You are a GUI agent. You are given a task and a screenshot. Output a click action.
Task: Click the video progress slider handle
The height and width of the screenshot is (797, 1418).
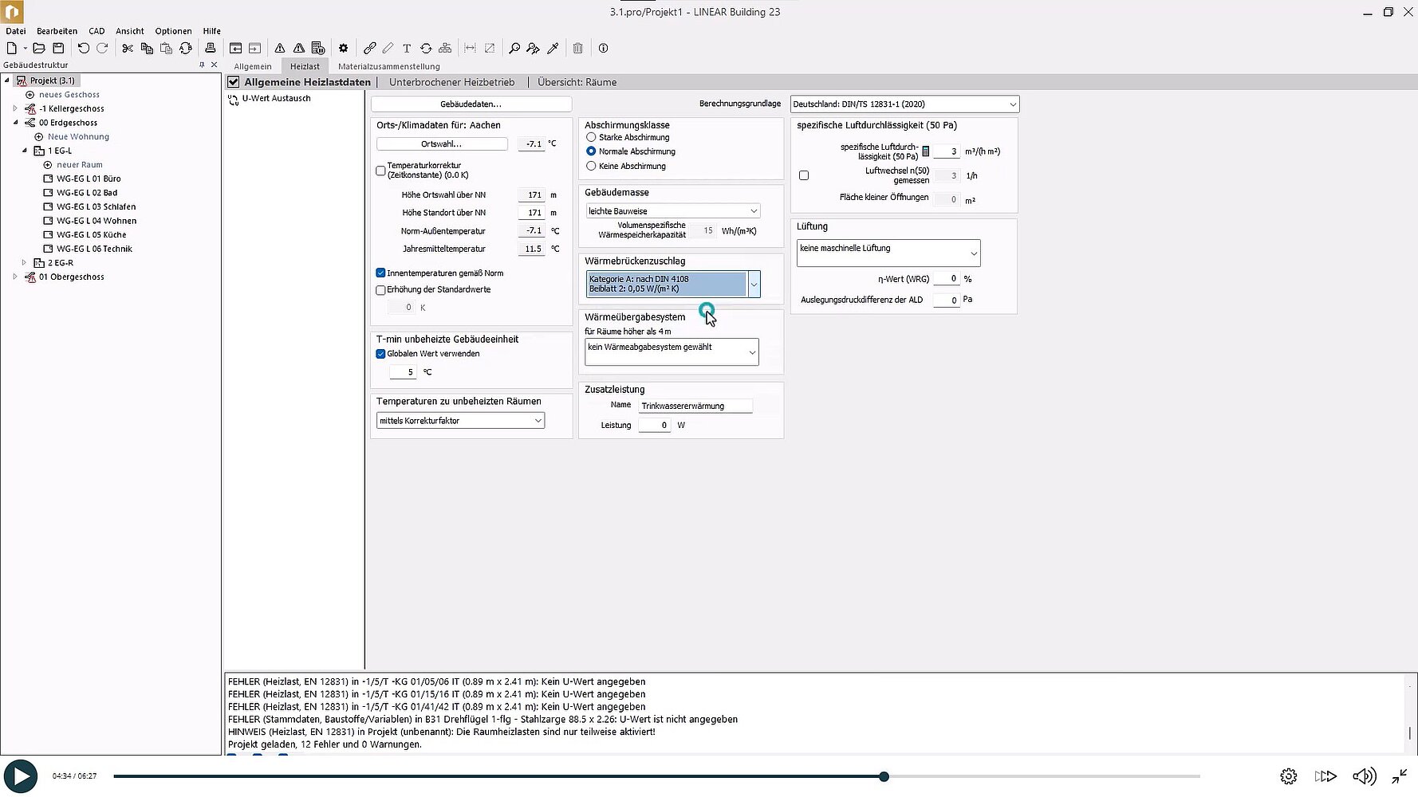(884, 776)
